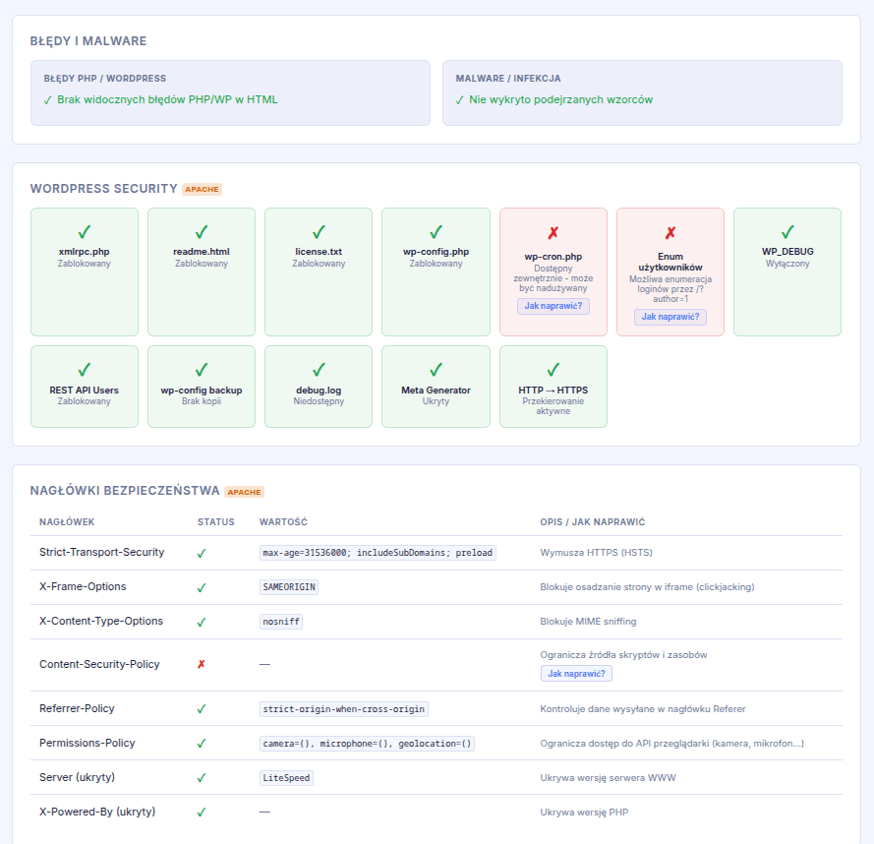Click the camera=(), microphone=() value
The image size is (874, 844).
(x=367, y=744)
